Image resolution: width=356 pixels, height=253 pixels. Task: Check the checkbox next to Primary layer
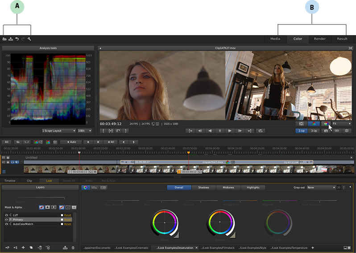point(62,220)
